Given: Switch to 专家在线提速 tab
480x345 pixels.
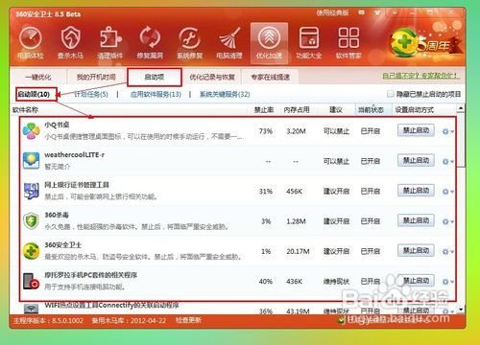Looking at the screenshot, I should coord(270,77).
